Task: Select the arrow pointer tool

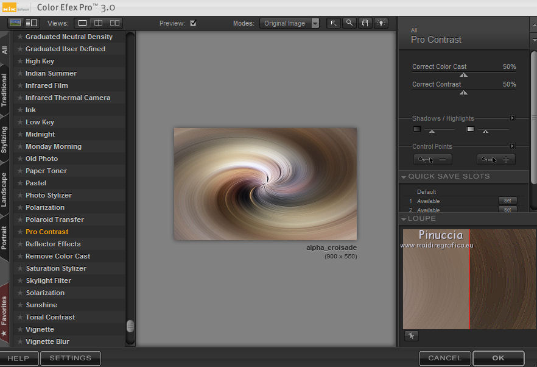Action: (334, 23)
